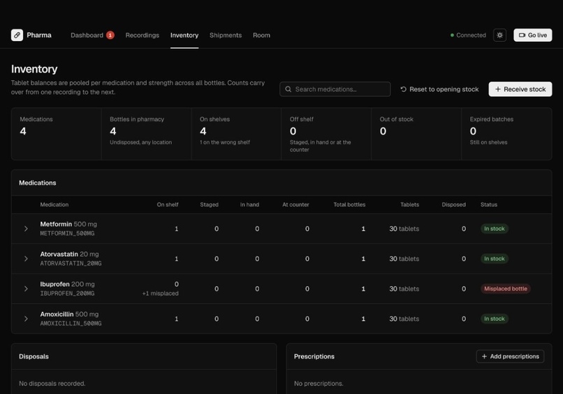Image resolution: width=563 pixels, height=394 pixels.
Task: Click the Tablets column header
Action: (410, 204)
